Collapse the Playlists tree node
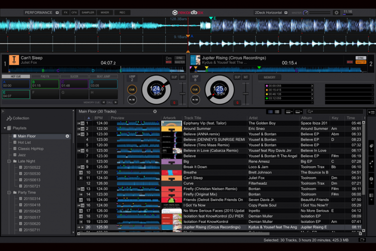This screenshot has width=376, height=251. coord(5,128)
